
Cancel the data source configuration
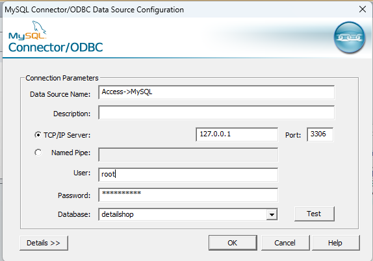pyautogui.click(x=285, y=243)
